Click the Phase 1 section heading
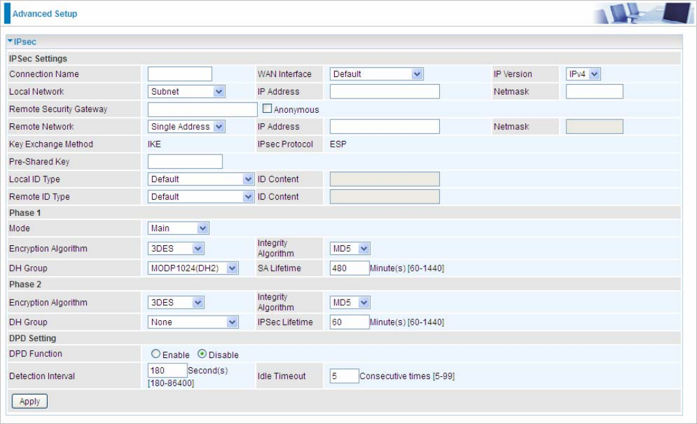 tap(25, 213)
